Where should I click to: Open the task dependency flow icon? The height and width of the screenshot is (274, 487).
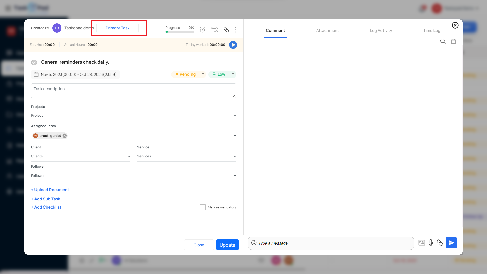click(x=214, y=30)
